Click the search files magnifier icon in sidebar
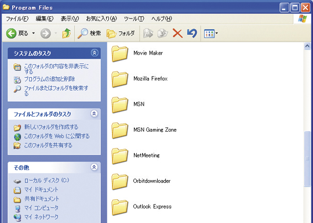313x223 pixels. pos(17,89)
